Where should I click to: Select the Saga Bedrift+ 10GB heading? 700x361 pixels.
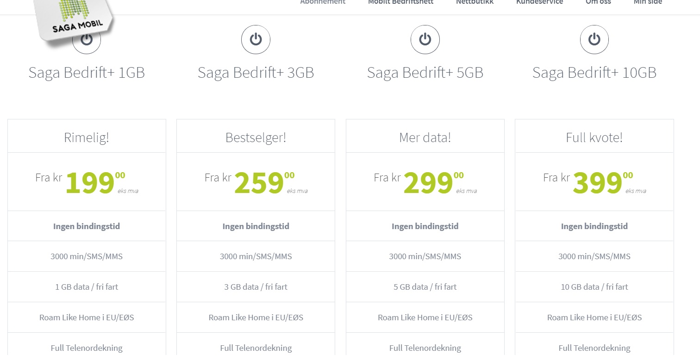[594, 73]
